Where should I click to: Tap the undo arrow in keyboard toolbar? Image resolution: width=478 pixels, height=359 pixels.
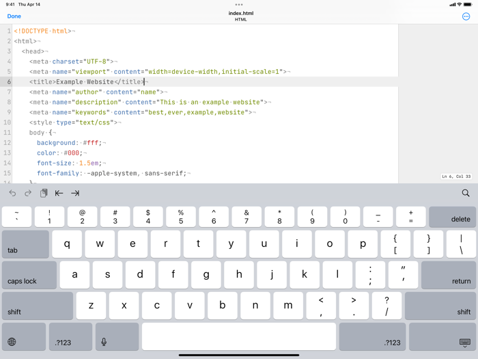(x=12, y=194)
